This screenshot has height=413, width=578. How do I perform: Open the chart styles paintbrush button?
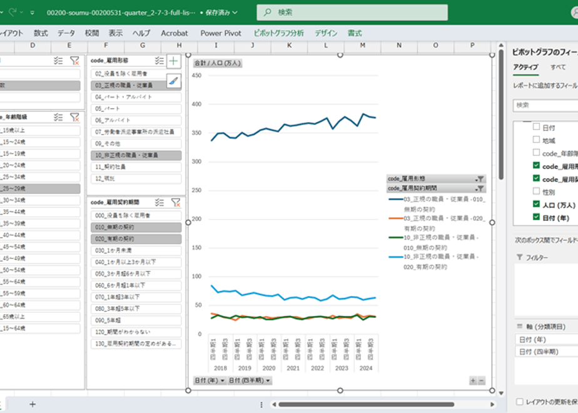(174, 81)
